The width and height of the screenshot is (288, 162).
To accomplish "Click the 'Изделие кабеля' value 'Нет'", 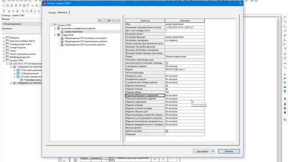I will click(x=185, y=92).
